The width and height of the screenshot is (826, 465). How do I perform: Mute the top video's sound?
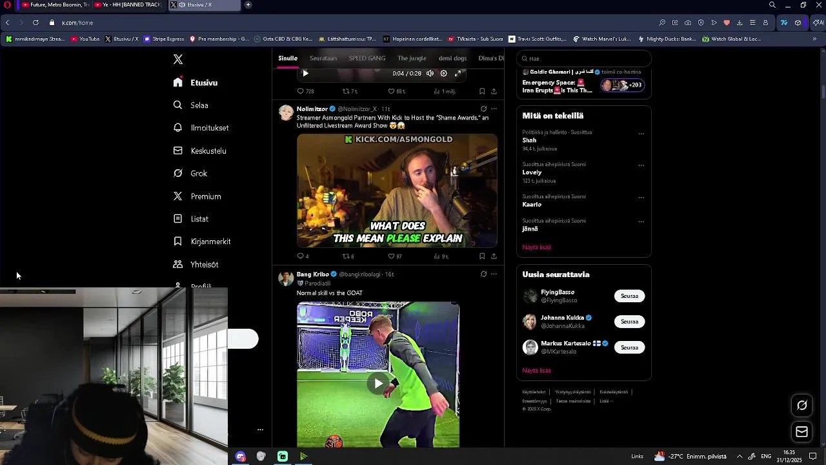coord(430,74)
